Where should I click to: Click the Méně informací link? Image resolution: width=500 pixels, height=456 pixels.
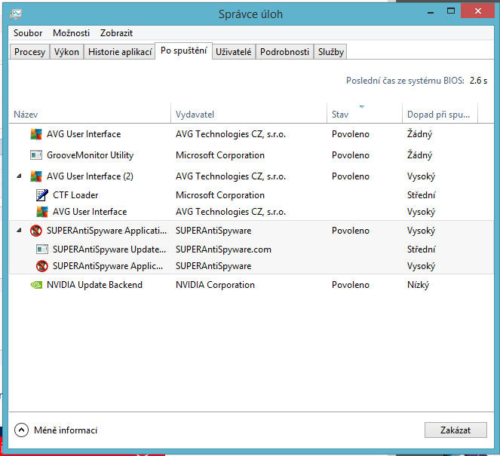[66, 430]
